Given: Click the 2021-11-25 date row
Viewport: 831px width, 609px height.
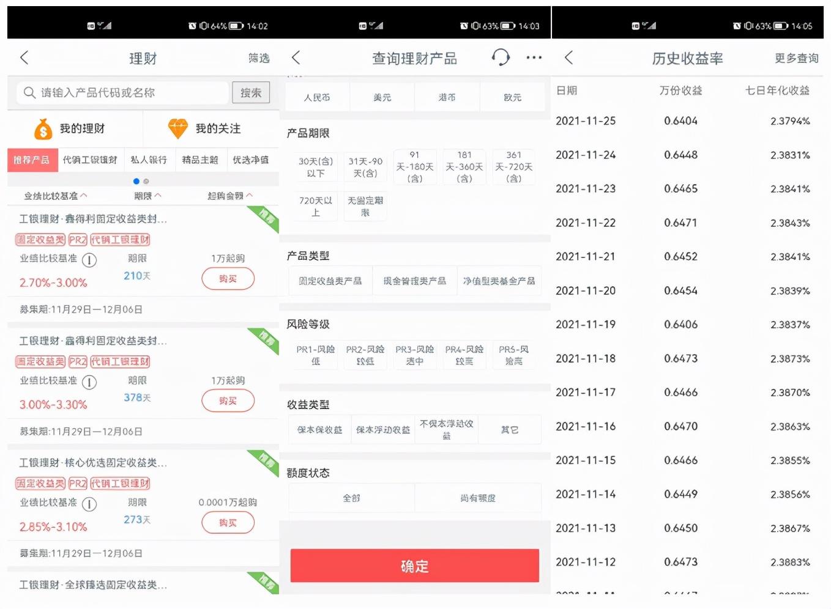Looking at the screenshot, I should [687, 121].
